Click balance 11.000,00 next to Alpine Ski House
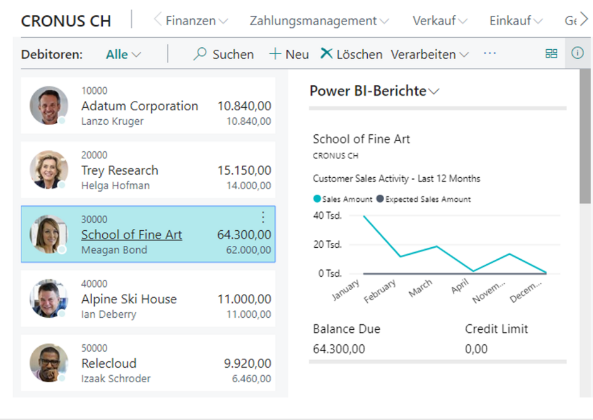The width and height of the screenshot is (593, 420). pos(244,299)
